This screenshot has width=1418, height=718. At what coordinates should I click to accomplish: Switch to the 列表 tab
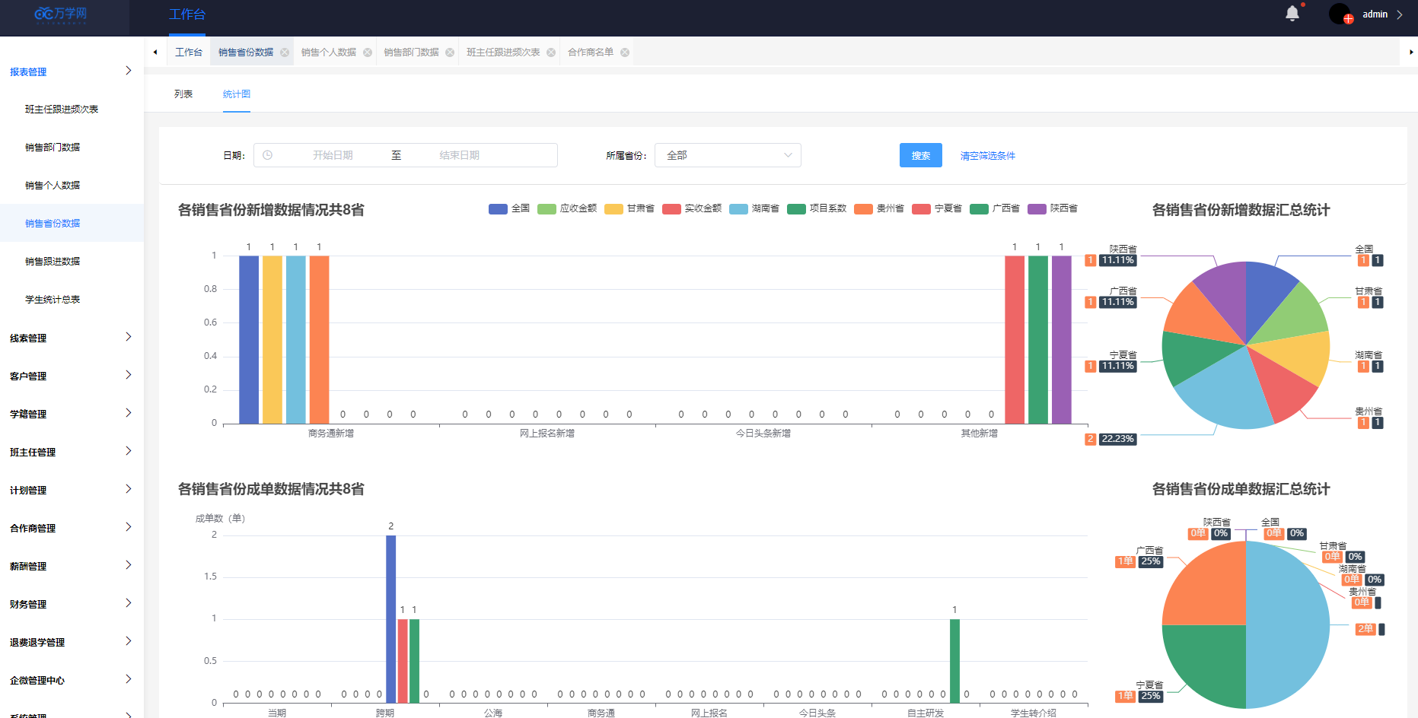(x=183, y=94)
